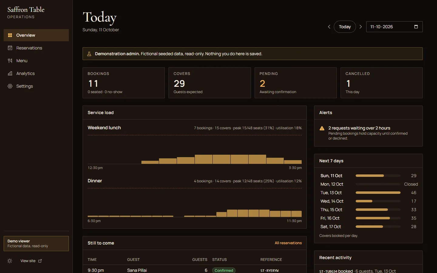Click guest name Sana Pillai
The image size is (437, 273).
click(137, 270)
